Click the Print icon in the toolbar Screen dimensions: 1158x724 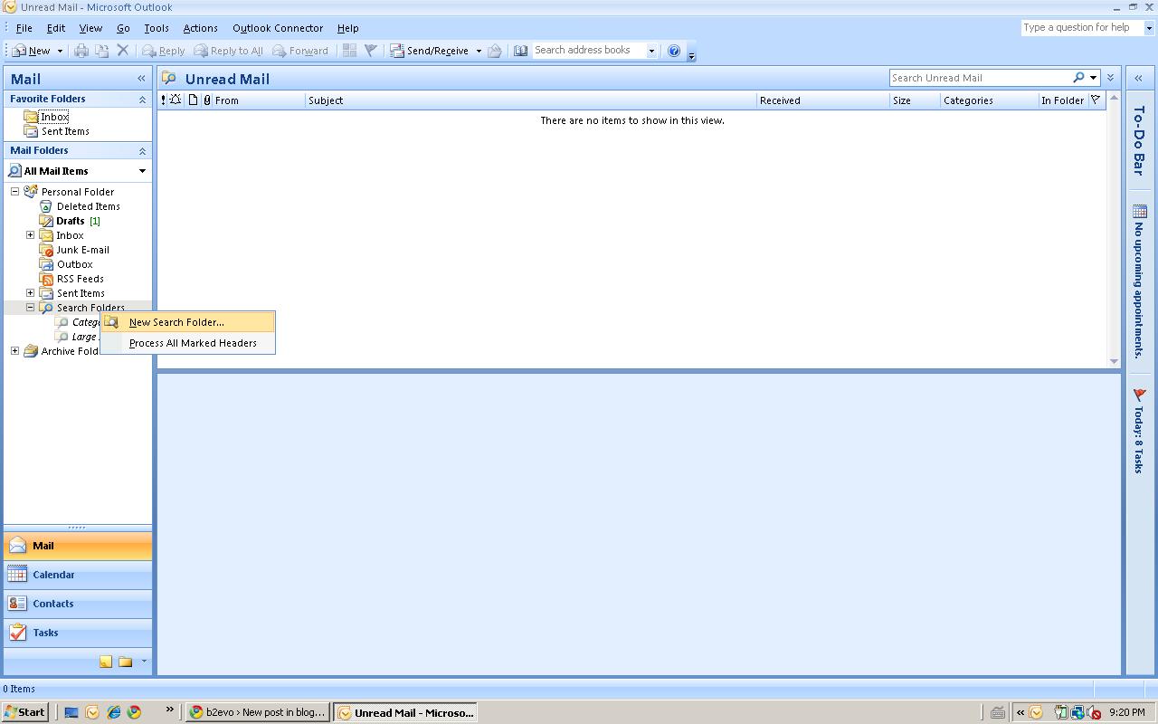tap(81, 51)
